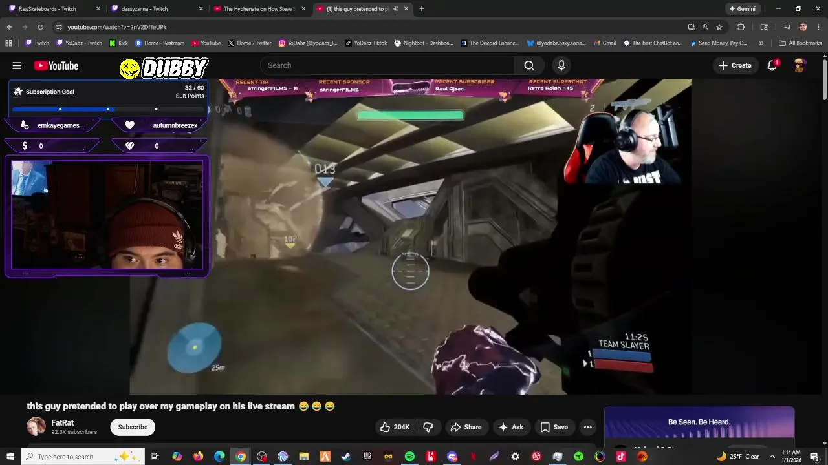This screenshot has width=828, height=465.
Task: Open the Gmail bookmark
Action: coord(604,43)
